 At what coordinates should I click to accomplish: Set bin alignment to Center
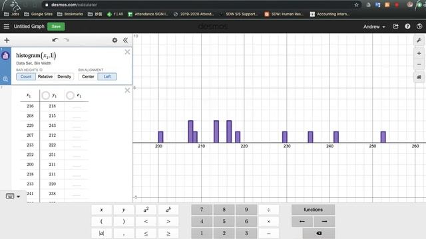click(88, 77)
